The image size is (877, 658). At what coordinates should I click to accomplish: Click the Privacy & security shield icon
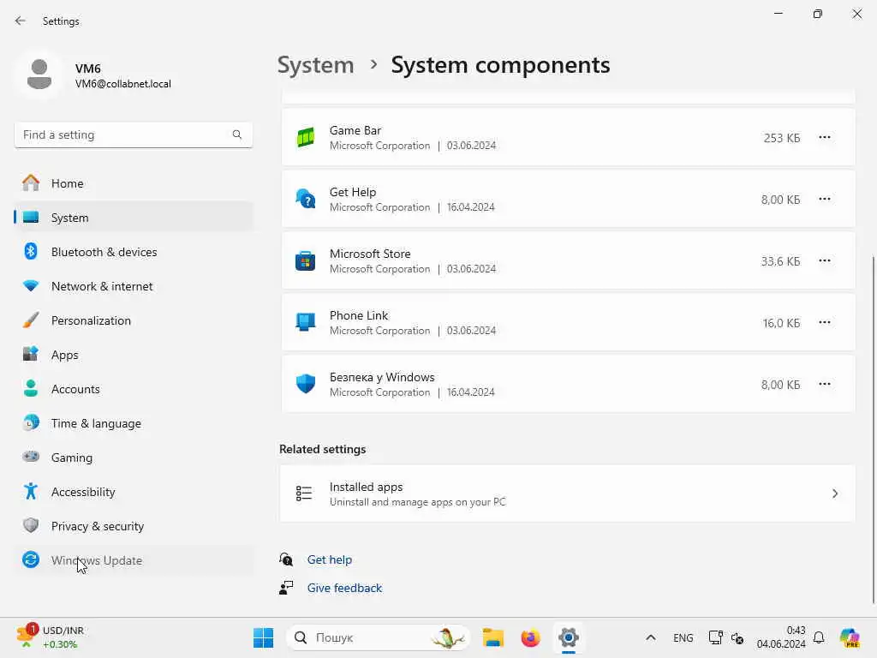click(31, 525)
